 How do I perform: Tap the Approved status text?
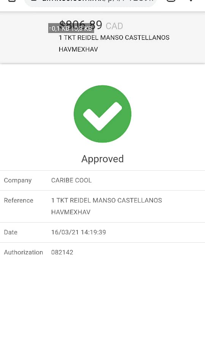click(x=102, y=159)
